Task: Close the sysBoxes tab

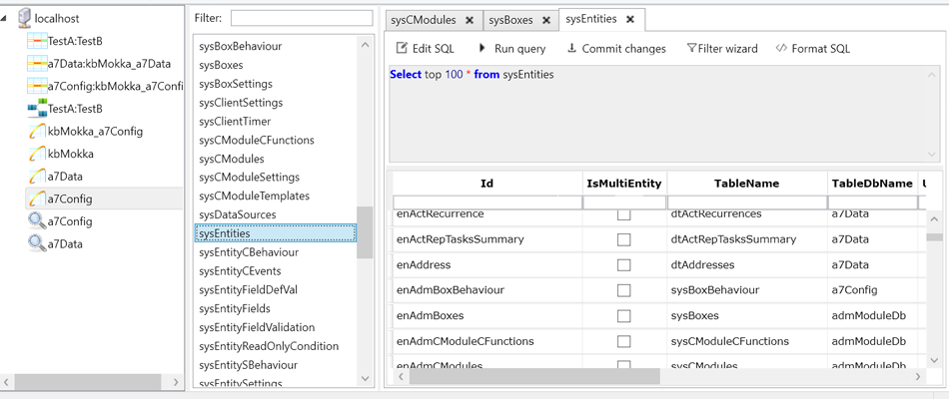Action: pyautogui.click(x=545, y=20)
